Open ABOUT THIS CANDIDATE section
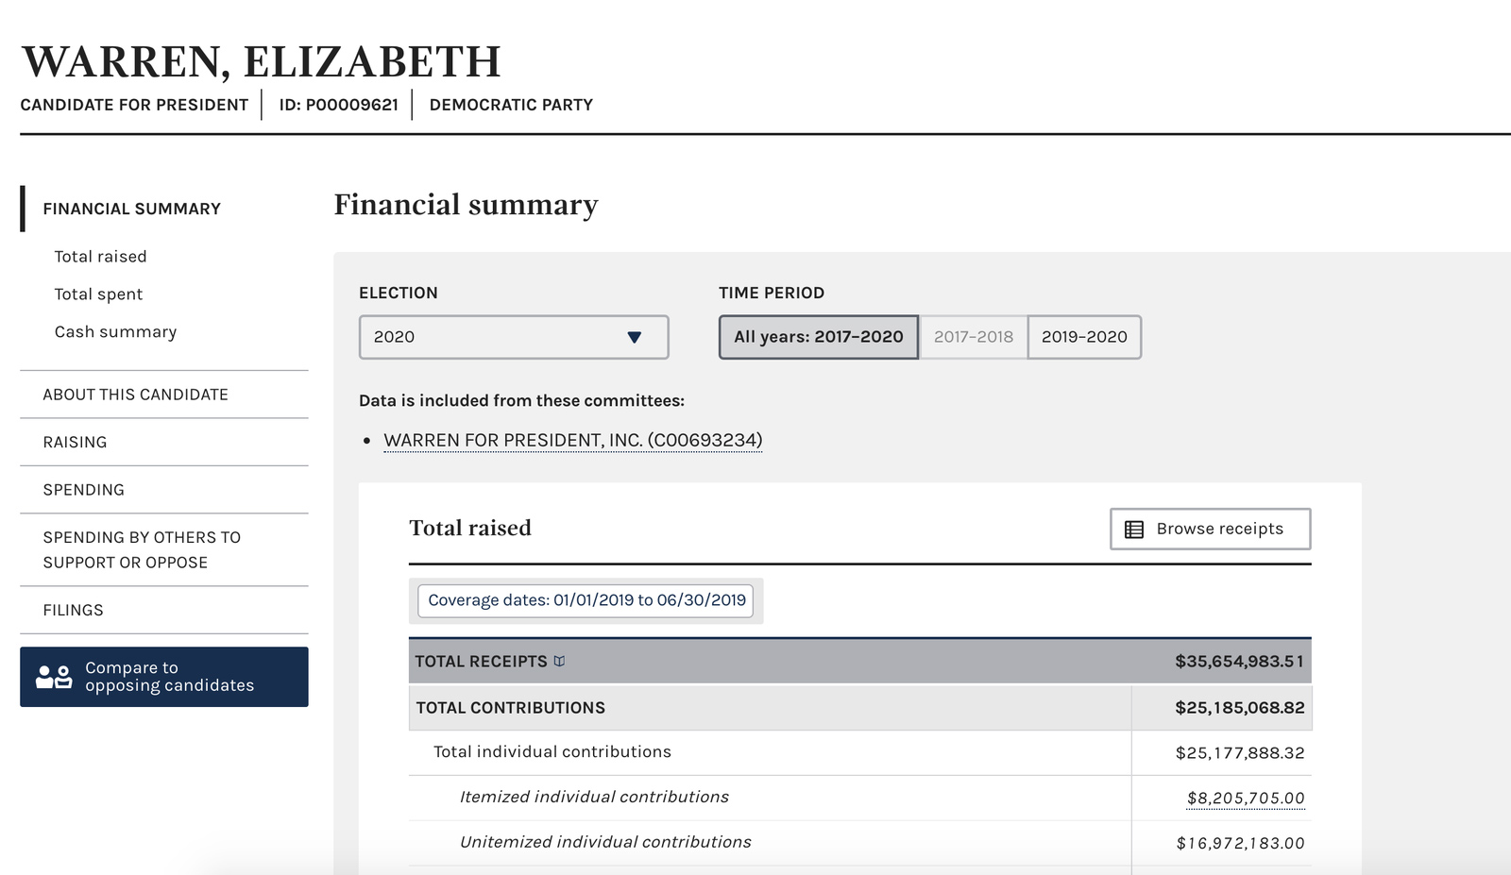This screenshot has height=875, width=1511. [135, 395]
